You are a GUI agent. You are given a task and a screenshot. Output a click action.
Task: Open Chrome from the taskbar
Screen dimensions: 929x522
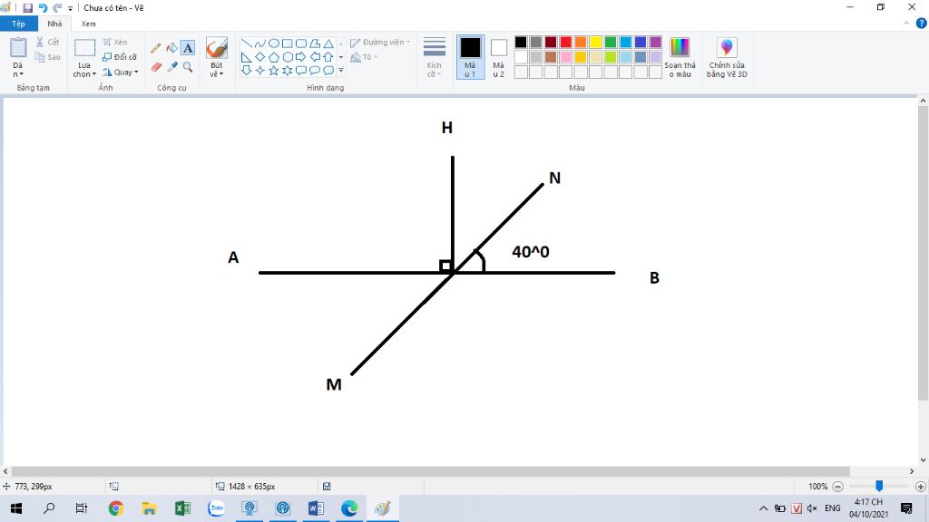click(115, 508)
